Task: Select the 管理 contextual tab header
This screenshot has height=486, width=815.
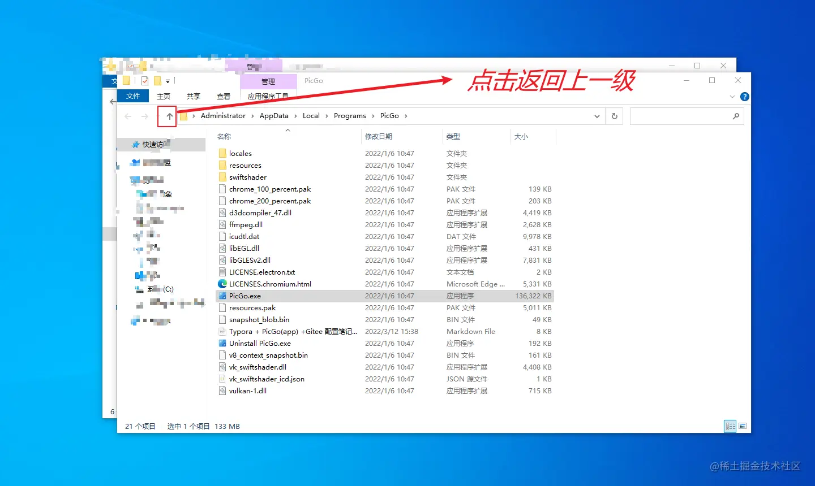Action: [x=268, y=82]
